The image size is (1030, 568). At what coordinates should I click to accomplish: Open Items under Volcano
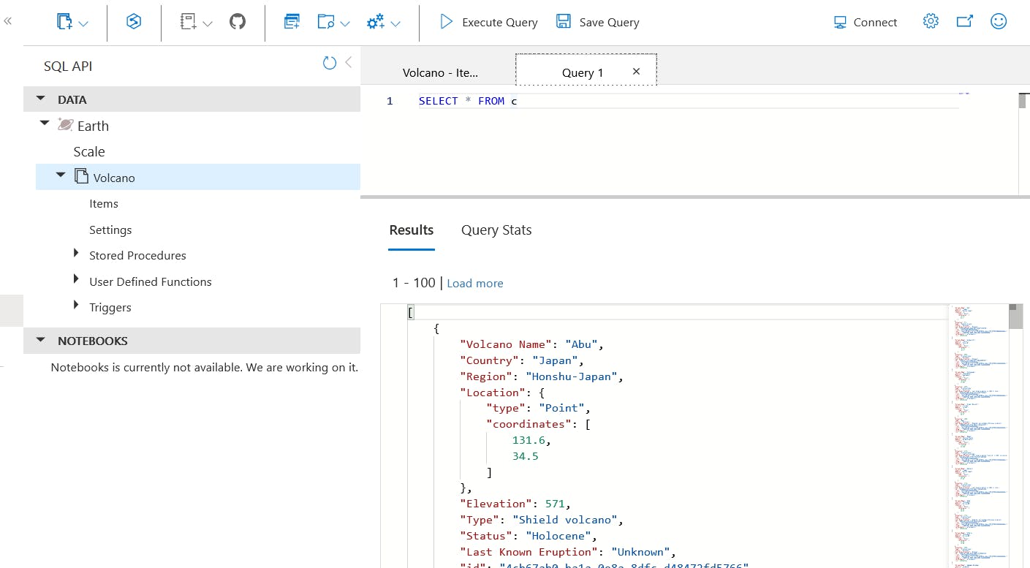(104, 203)
